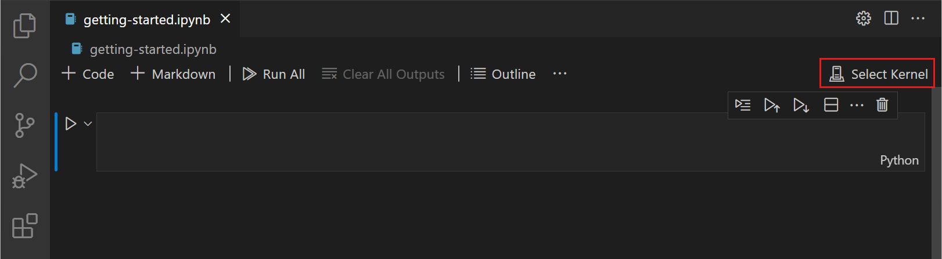Execute above cells icon
Image resolution: width=942 pixels, height=259 pixels.
click(772, 105)
